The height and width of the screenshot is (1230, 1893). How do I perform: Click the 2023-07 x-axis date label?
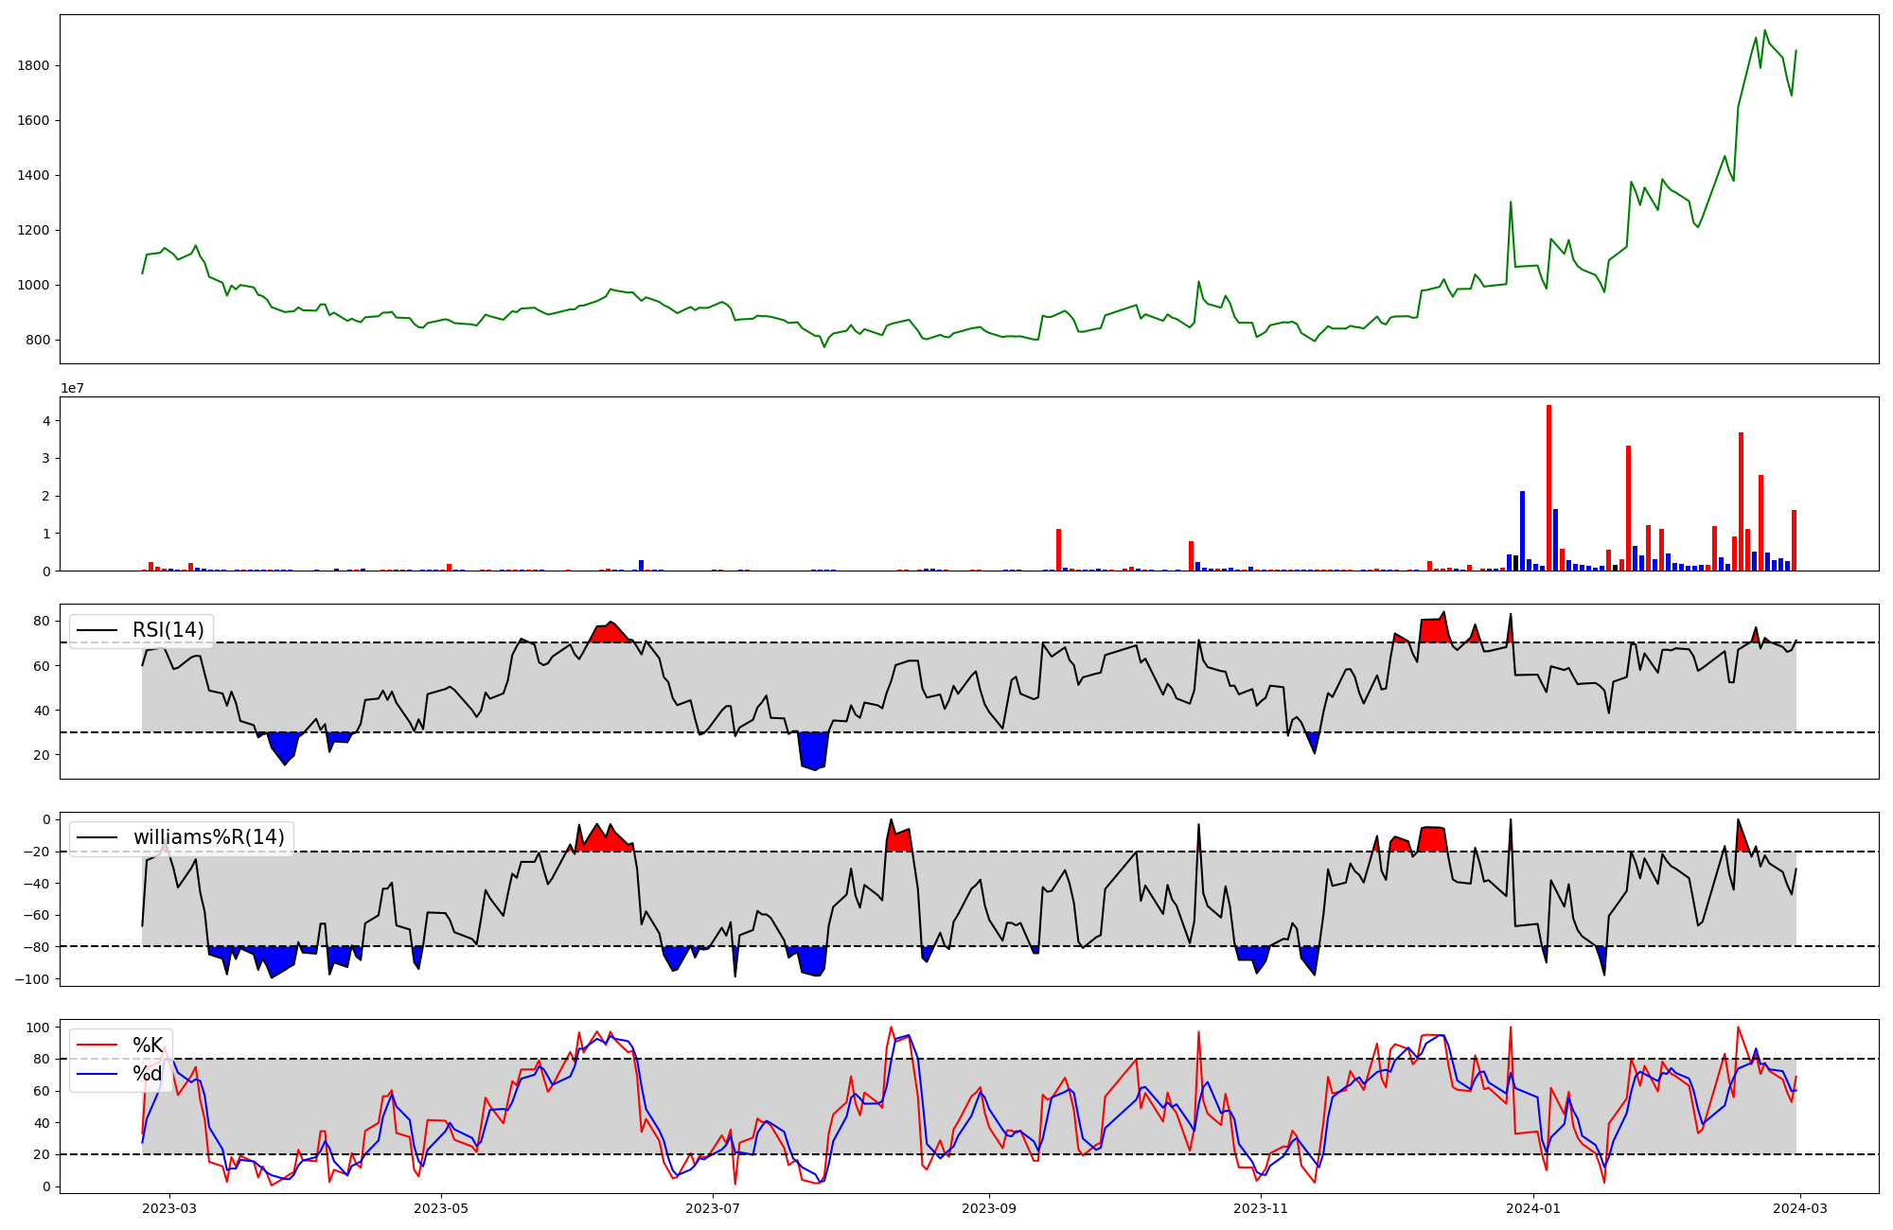click(x=713, y=1208)
